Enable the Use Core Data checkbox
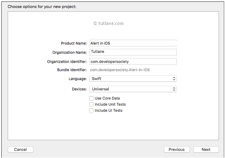Screen dimensions: 225x158 tap(91, 98)
